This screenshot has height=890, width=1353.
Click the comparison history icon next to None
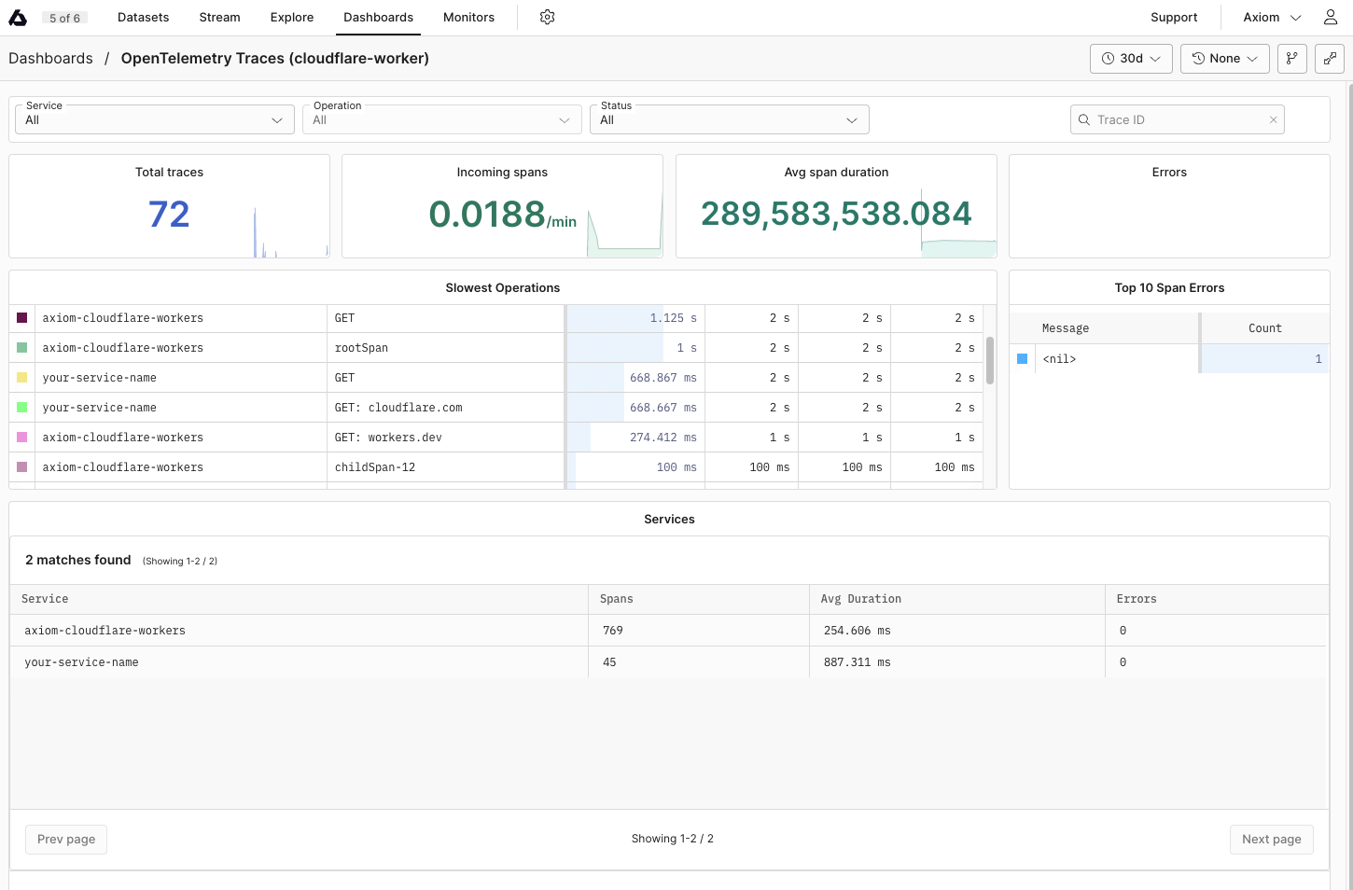point(1199,58)
